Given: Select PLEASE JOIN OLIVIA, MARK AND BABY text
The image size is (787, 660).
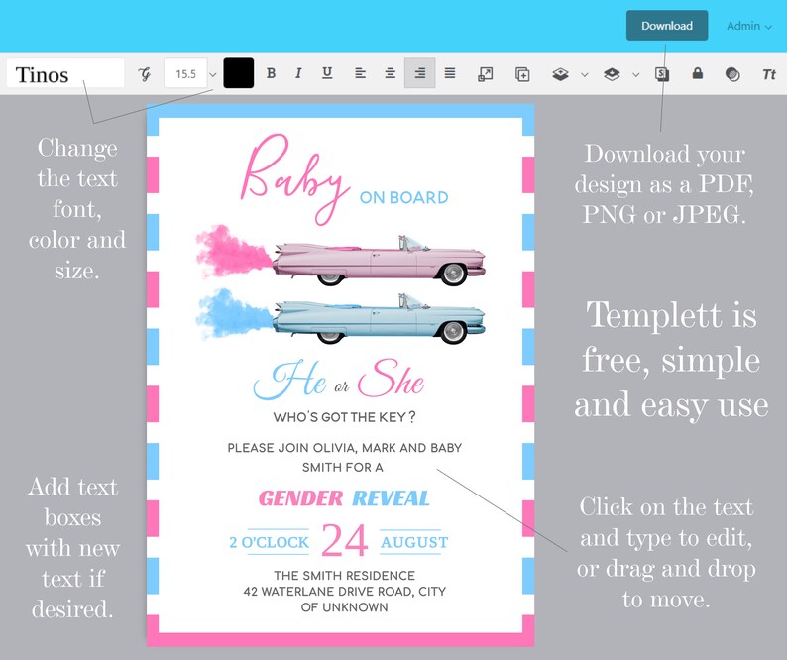Looking at the screenshot, I should [344, 448].
